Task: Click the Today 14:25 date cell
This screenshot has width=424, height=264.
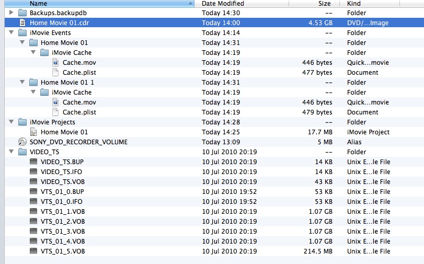Action: coord(221,132)
